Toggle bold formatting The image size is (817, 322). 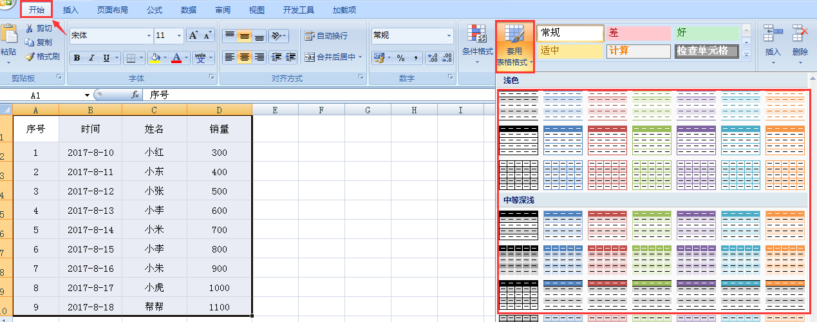click(77, 58)
